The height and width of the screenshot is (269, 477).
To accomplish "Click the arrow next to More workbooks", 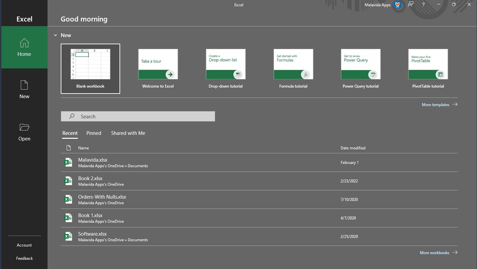I will coord(455,252).
